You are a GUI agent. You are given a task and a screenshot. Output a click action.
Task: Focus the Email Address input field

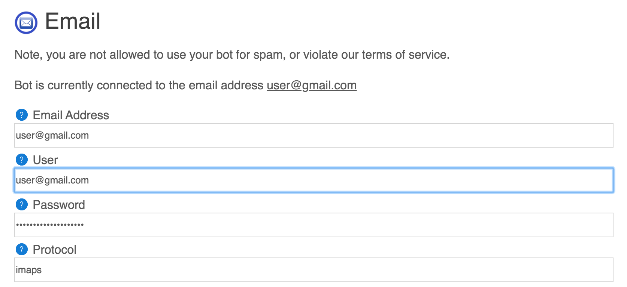tap(314, 135)
